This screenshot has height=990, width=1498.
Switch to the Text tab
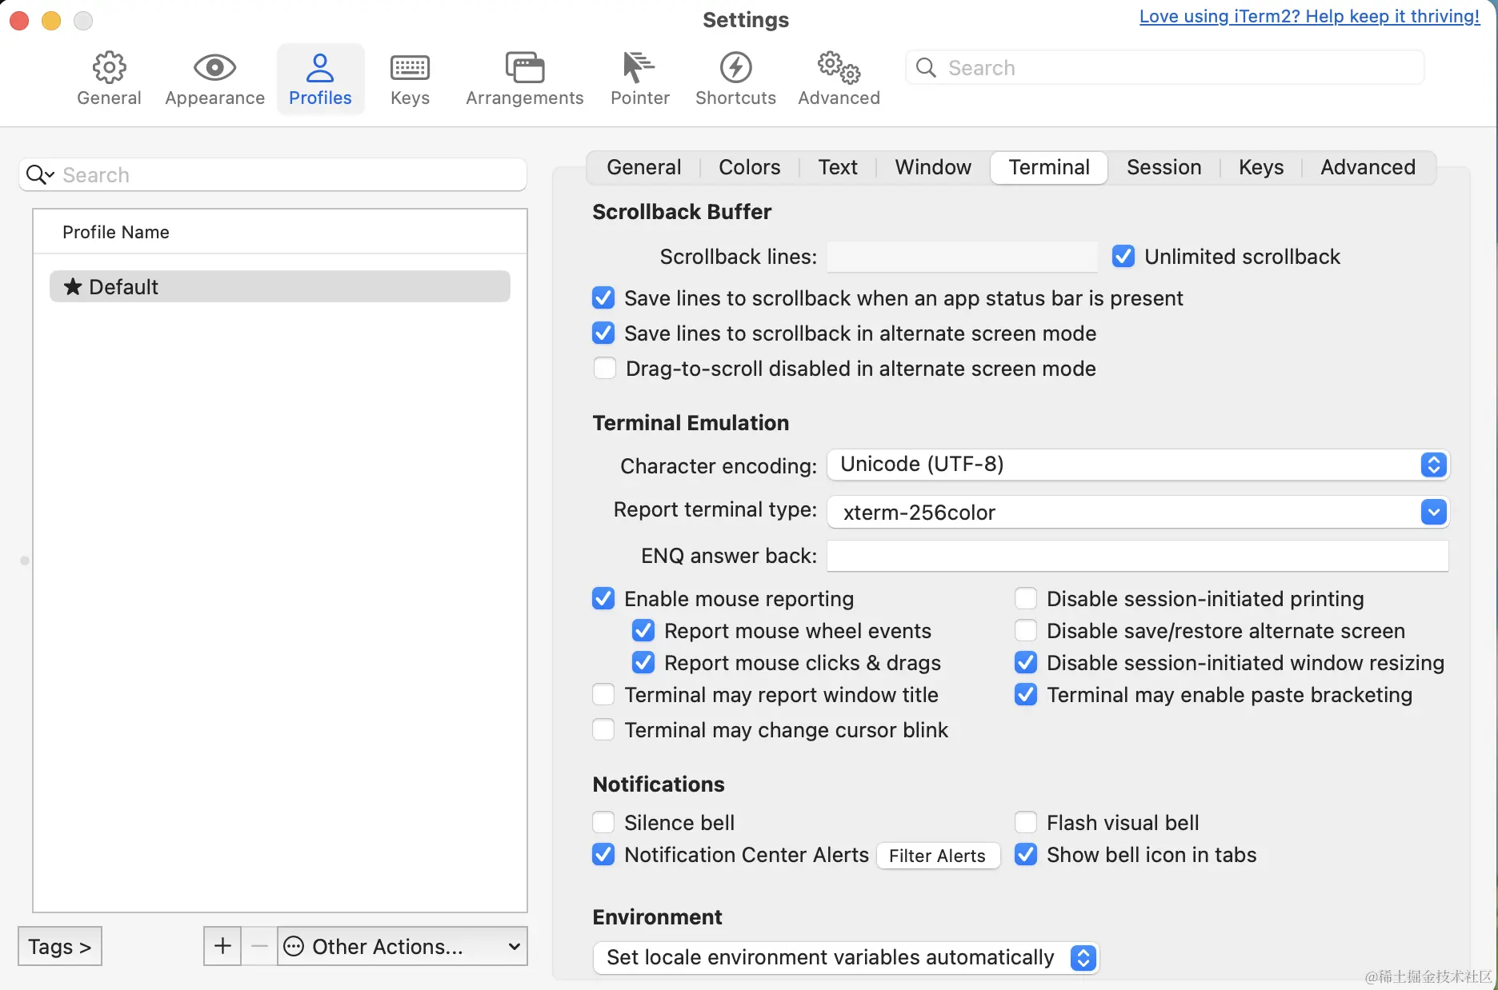[838, 167]
